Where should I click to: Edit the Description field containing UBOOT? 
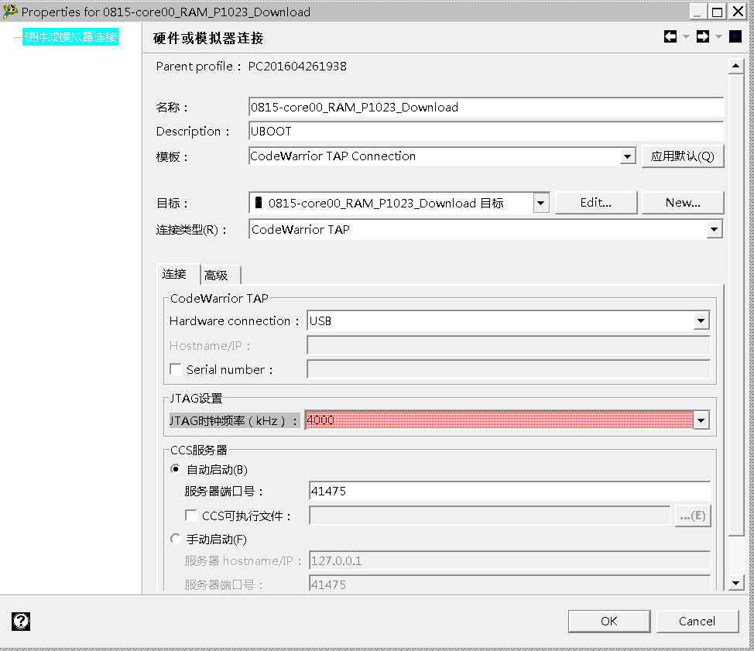click(486, 132)
